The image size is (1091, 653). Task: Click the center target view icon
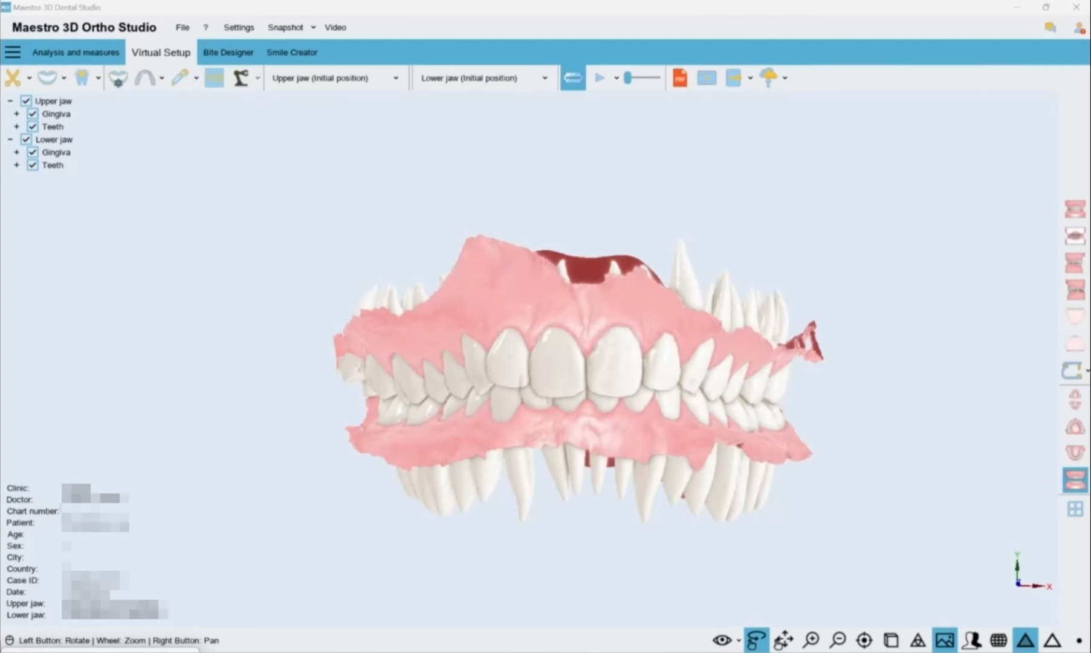(864, 640)
